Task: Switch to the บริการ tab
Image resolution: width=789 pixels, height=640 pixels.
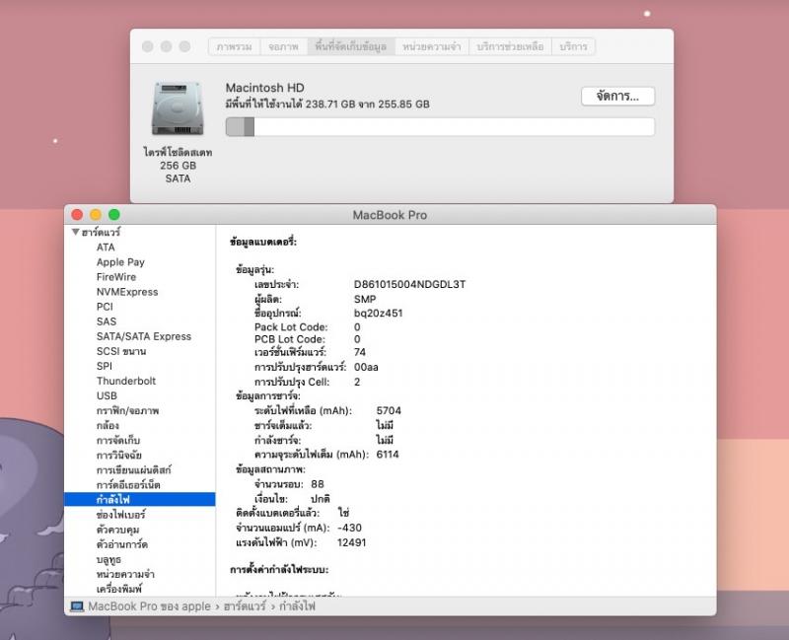Action: coord(574,46)
